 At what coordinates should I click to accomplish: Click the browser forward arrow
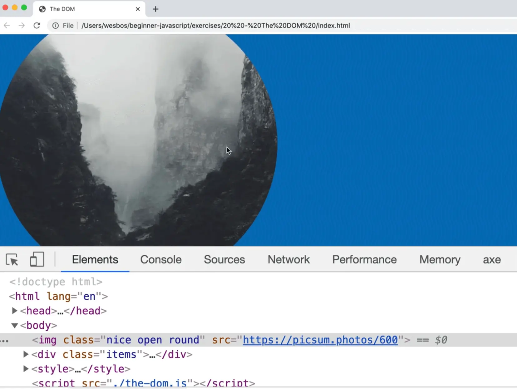[x=22, y=26]
